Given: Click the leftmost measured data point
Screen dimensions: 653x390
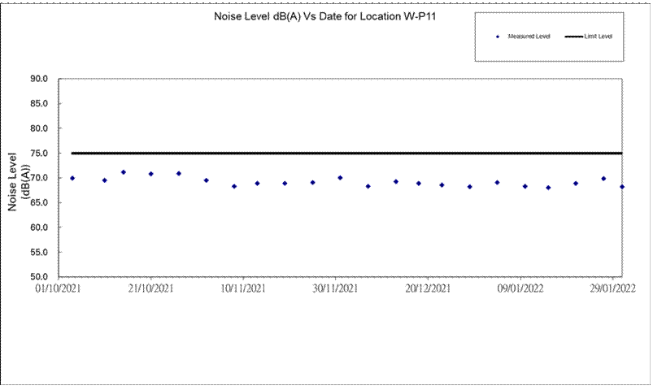Looking at the screenshot, I should [72, 178].
